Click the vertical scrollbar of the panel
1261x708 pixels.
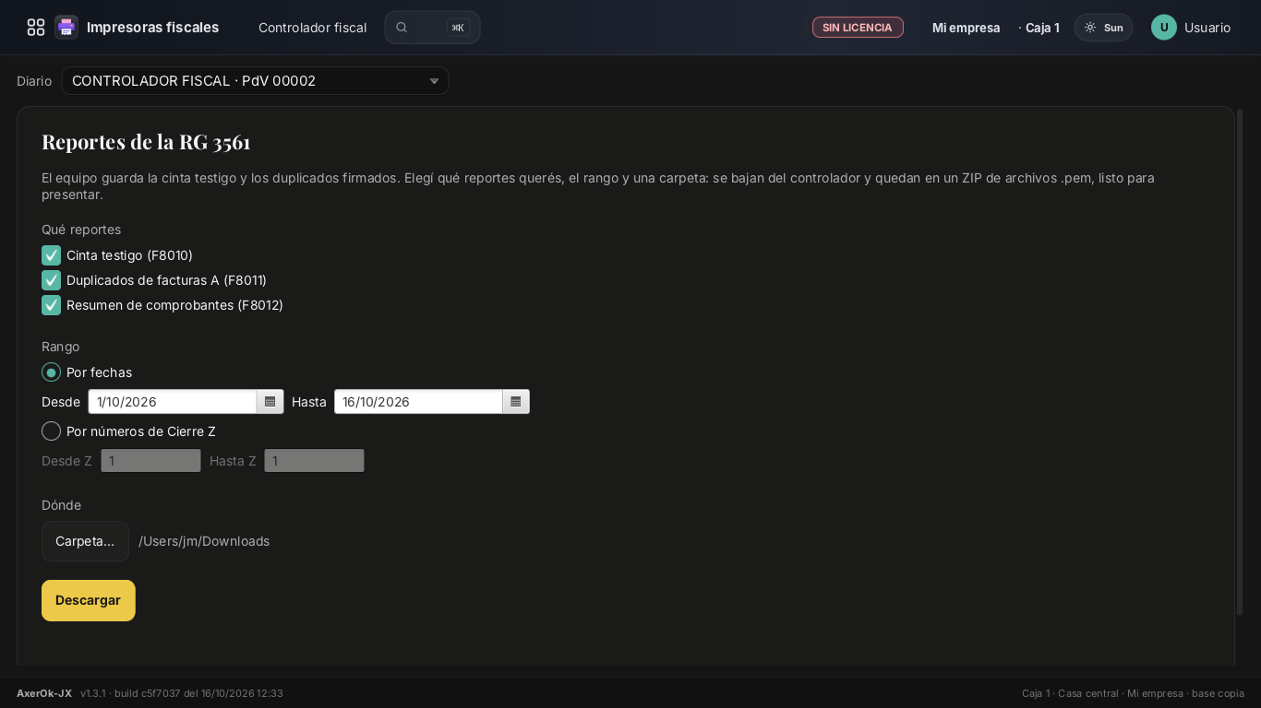point(1240,361)
